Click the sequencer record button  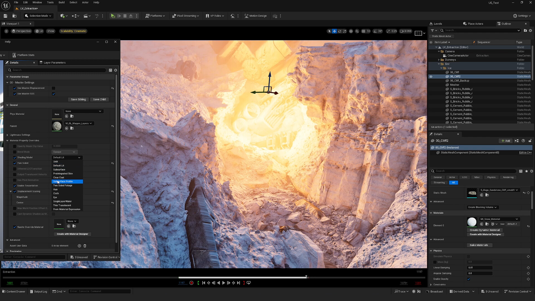click(x=191, y=283)
